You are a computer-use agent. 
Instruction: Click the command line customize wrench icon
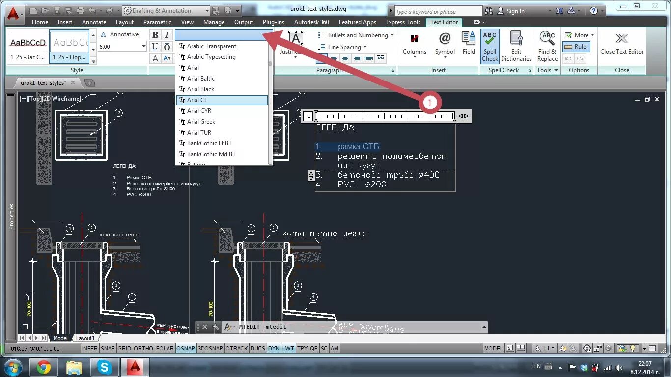tap(216, 327)
